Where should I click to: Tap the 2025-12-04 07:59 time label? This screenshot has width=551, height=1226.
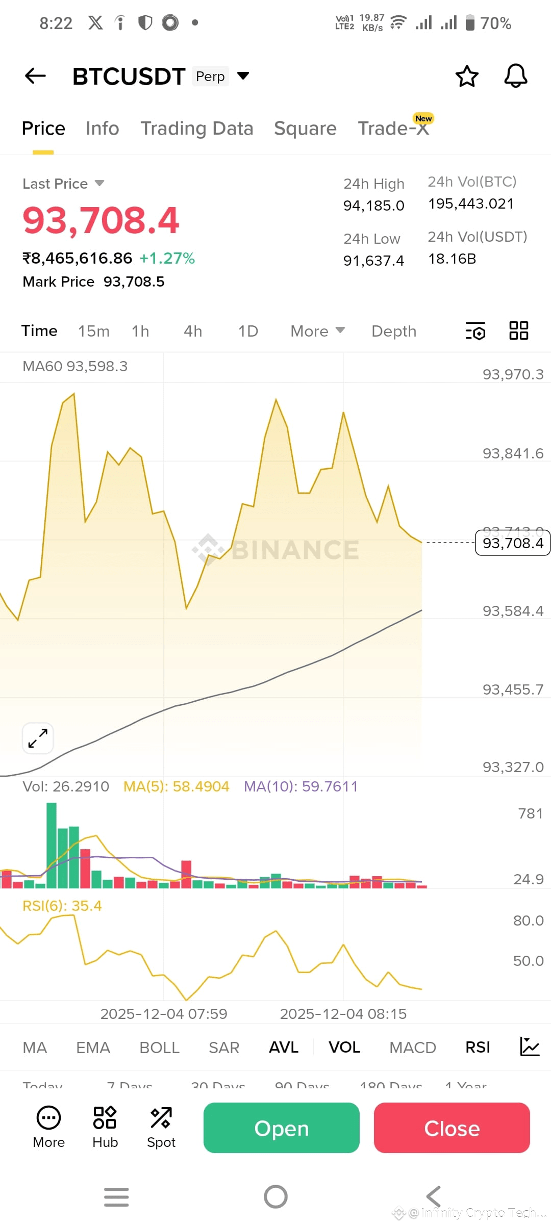point(164,1014)
